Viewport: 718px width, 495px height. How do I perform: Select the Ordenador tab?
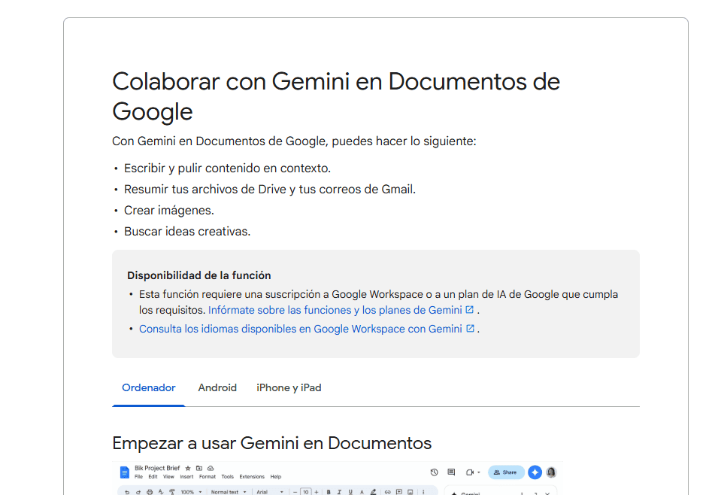point(149,388)
